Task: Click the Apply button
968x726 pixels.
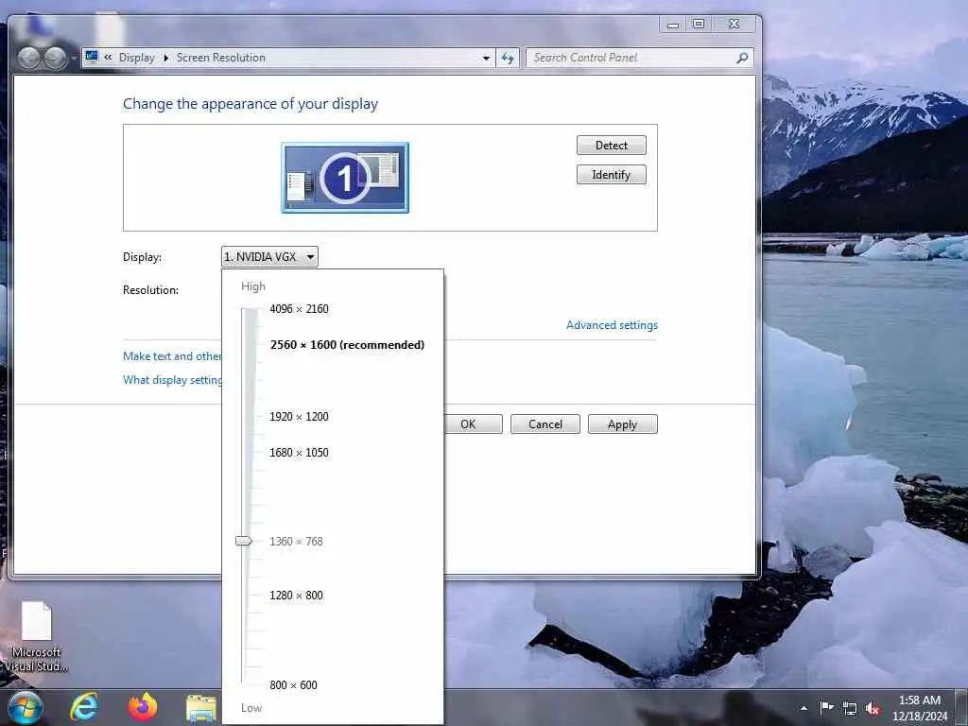Action: click(622, 424)
